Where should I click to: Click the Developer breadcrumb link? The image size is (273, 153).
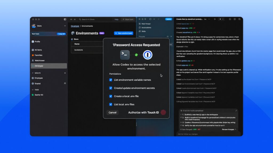point(75,26)
